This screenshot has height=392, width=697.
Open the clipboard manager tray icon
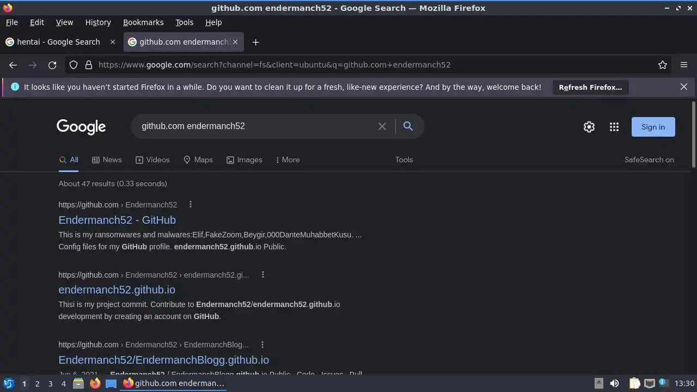[634, 383]
